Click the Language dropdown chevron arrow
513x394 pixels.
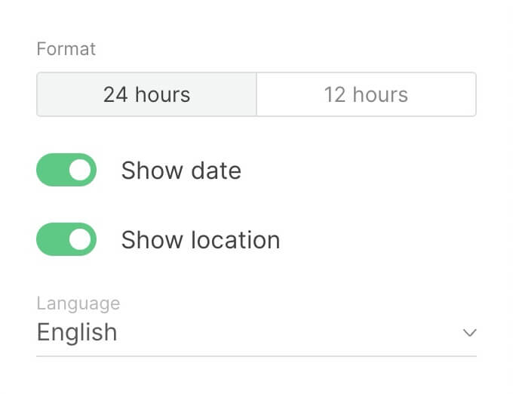(470, 333)
